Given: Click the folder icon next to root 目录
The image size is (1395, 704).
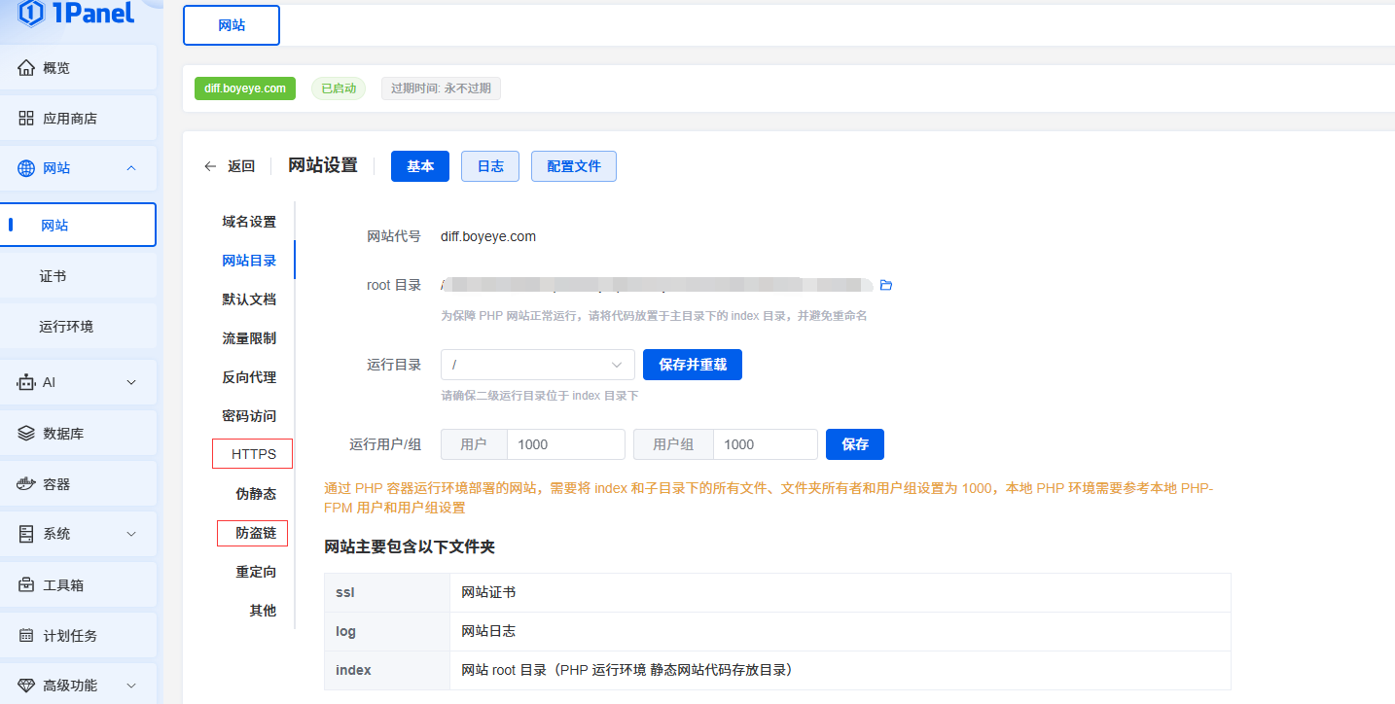Looking at the screenshot, I should [x=886, y=285].
